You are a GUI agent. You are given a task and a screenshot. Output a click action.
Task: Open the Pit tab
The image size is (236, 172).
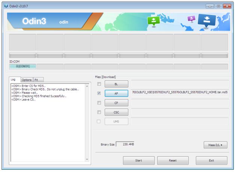pos(38,80)
